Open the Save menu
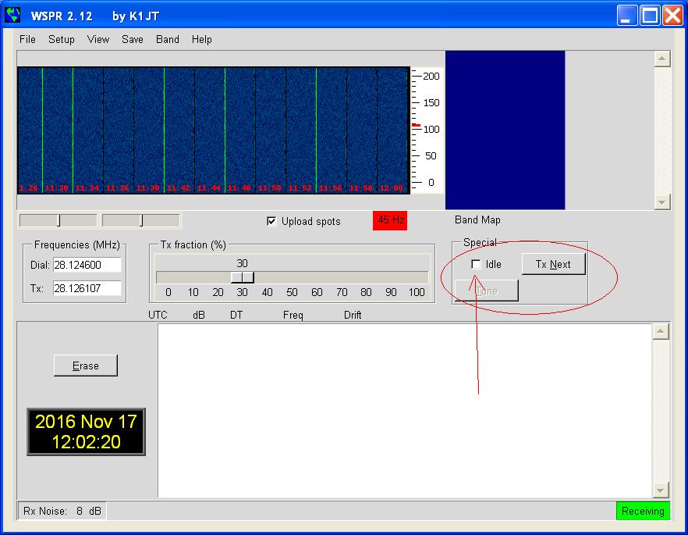 pos(132,39)
